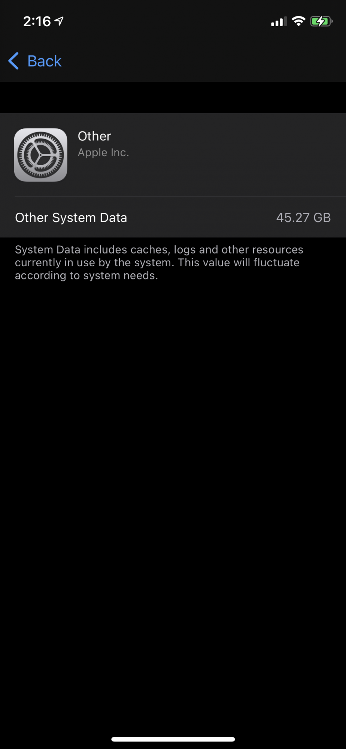
Task: Select the Other title text
Action: (94, 136)
